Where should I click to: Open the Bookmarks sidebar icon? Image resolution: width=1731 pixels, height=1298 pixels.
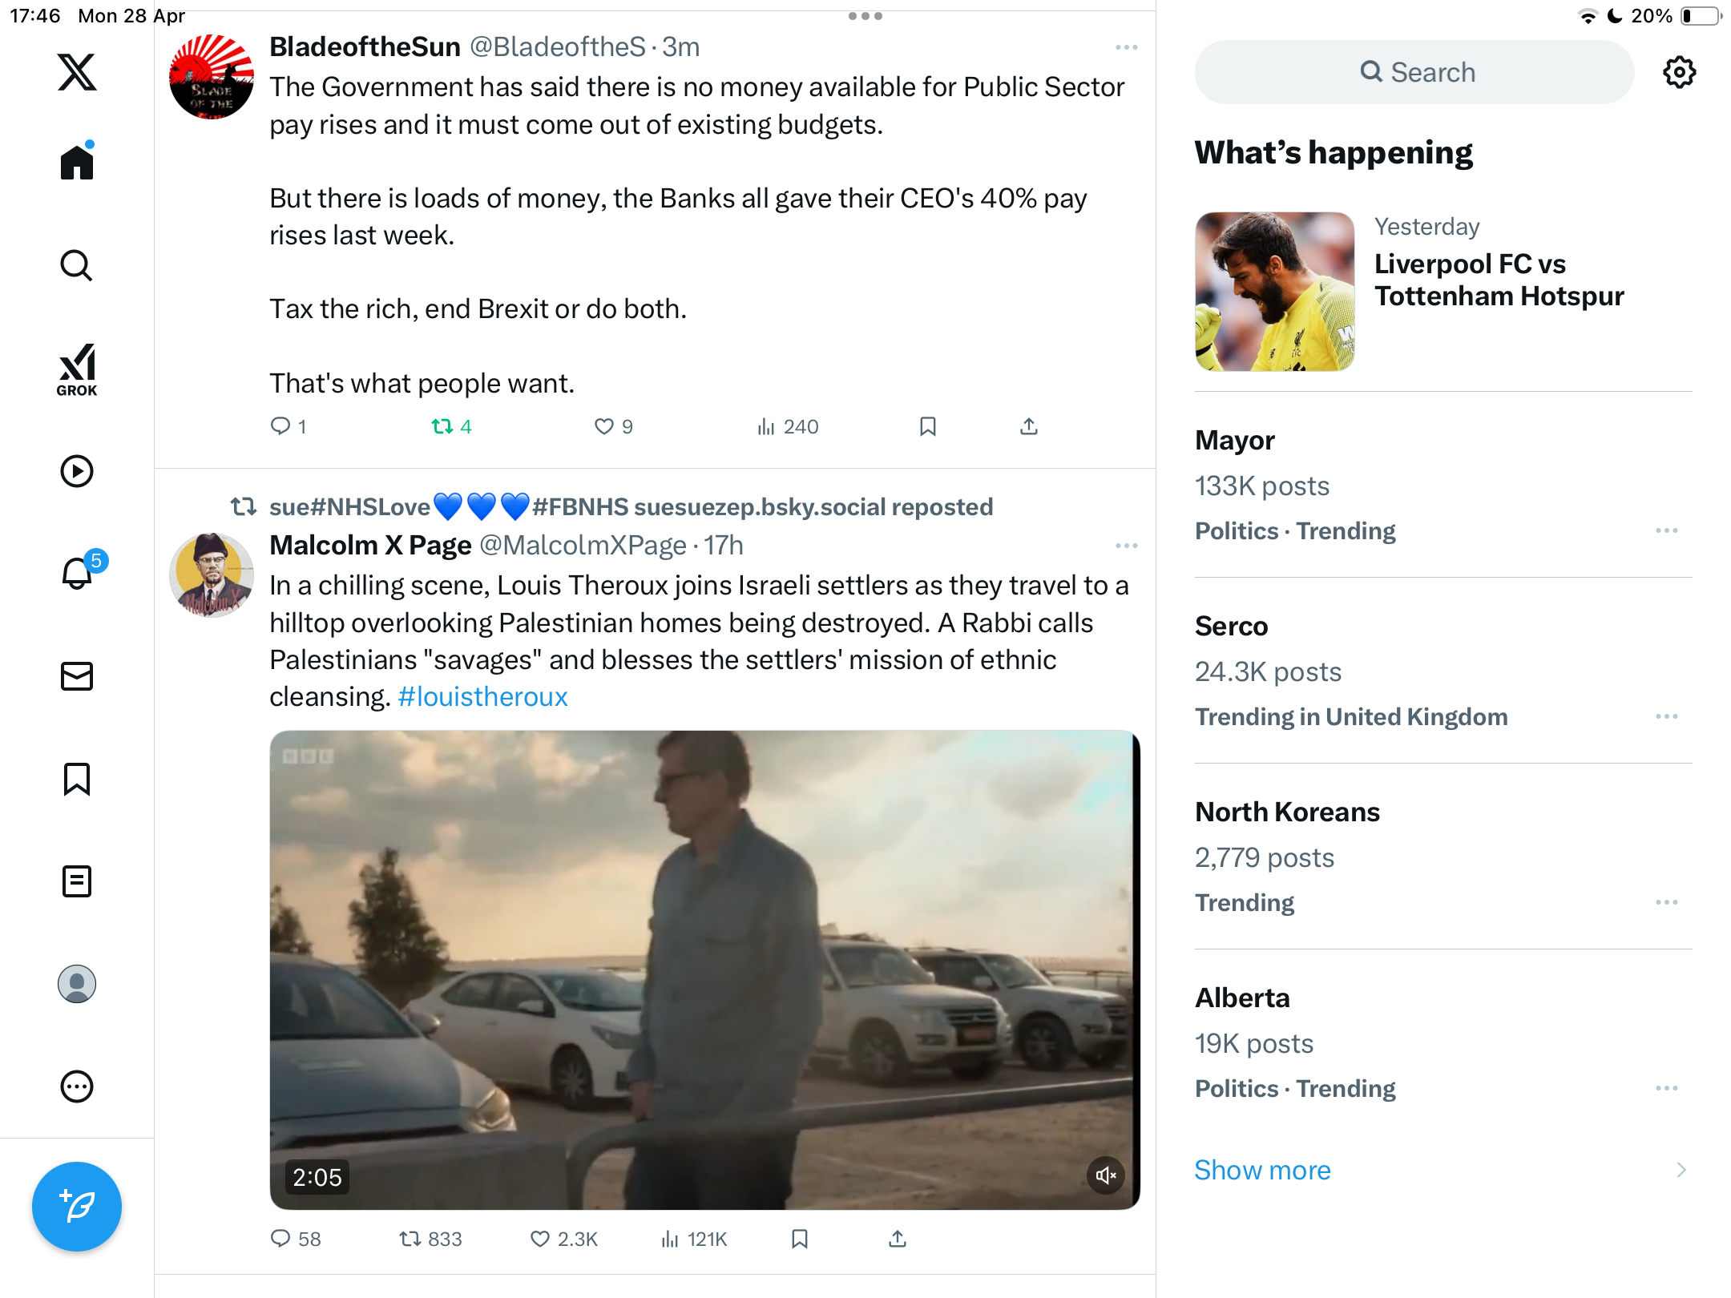(77, 779)
